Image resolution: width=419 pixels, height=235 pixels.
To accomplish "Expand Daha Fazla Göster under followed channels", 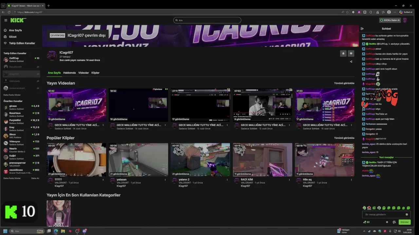I will 12,95.
